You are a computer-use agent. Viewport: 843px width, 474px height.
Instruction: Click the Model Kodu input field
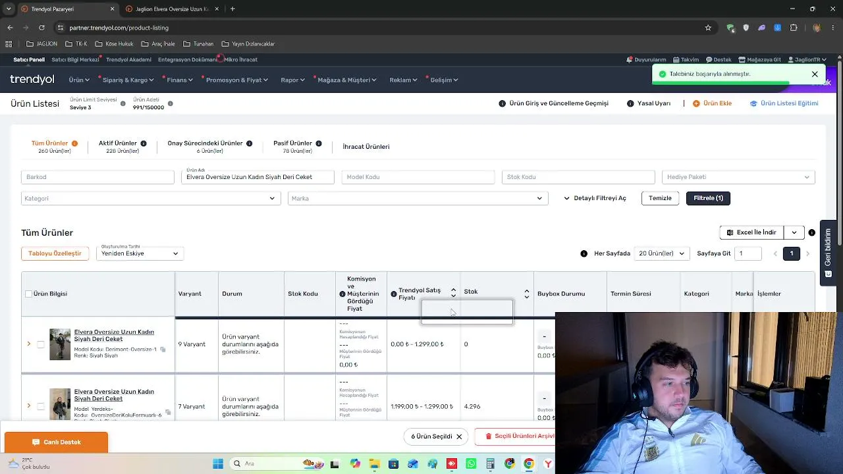tap(418, 177)
